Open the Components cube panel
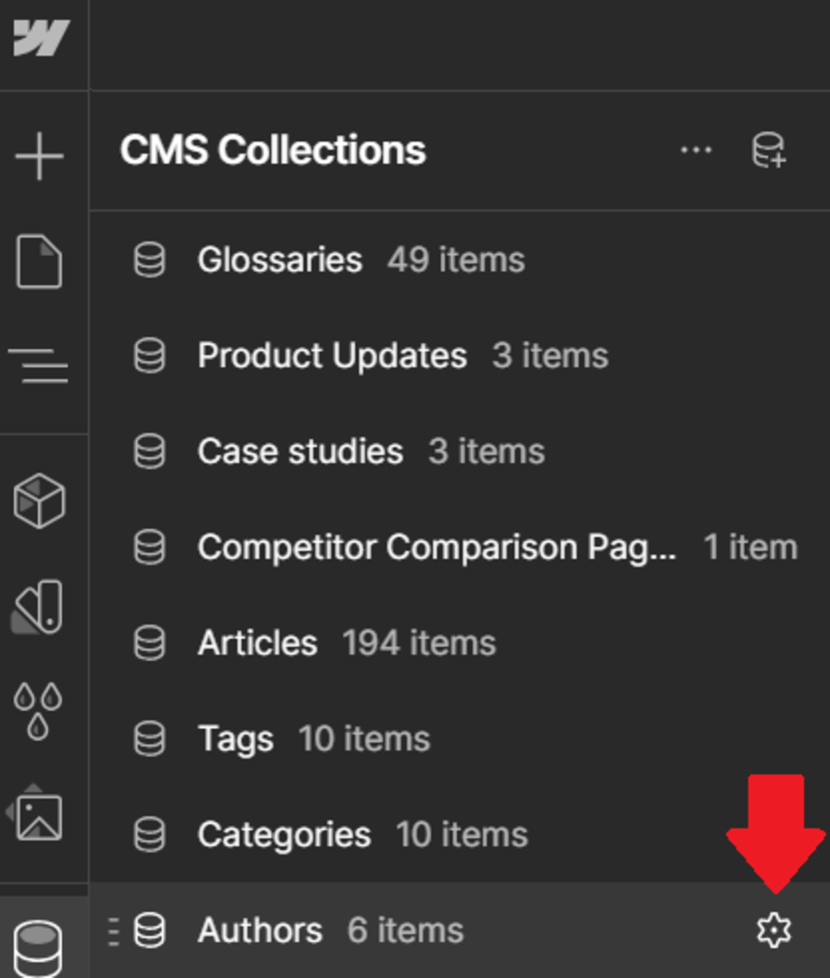The height and width of the screenshot is (978, 830). pyautogui.click(x=39, y=500)
